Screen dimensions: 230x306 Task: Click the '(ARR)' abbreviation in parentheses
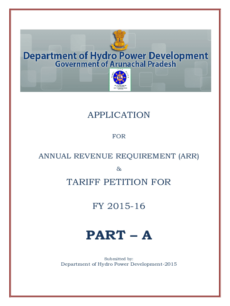point(188,156)
